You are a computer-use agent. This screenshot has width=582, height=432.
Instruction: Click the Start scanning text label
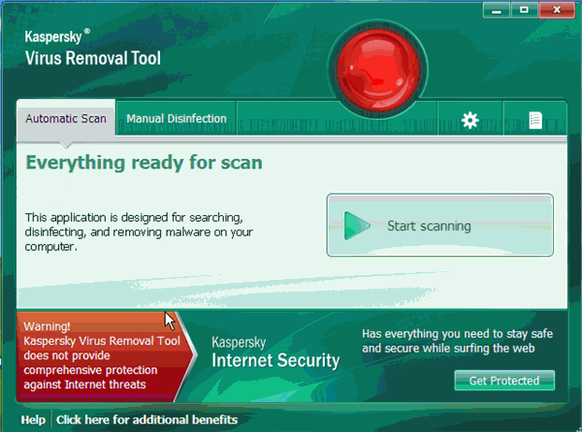429,226
